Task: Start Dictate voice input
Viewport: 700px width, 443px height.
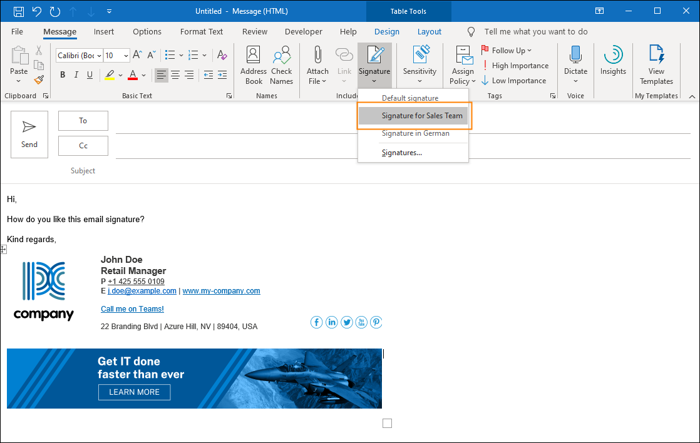Action: click(575, 63)
